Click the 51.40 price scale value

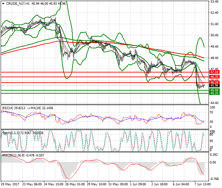coord(214,24)
